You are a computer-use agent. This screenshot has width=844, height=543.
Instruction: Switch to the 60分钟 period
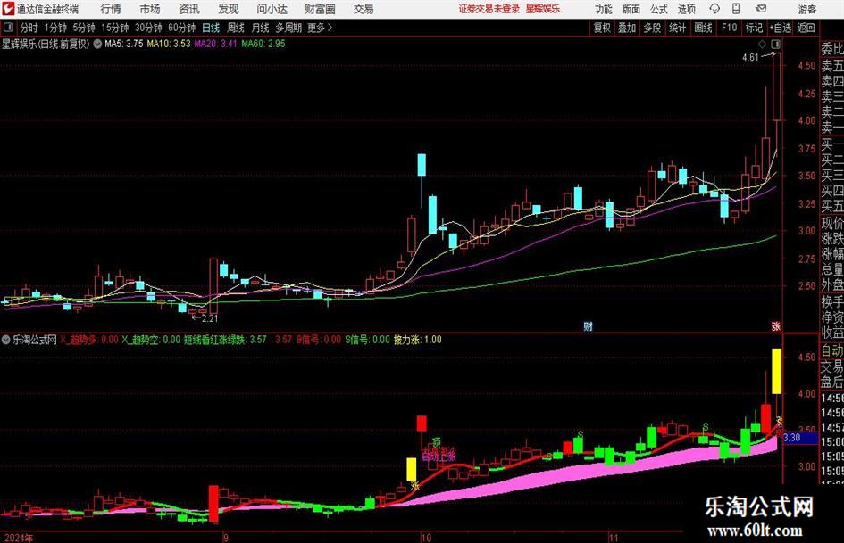(182, 28)
